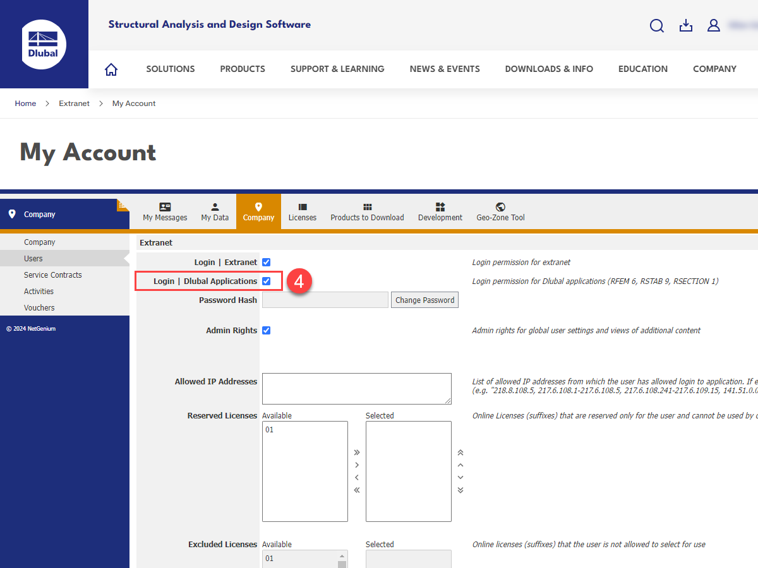Open the NEWS & EVENTS menu
This screenshot has width=758, height=568.
(445, 69)
